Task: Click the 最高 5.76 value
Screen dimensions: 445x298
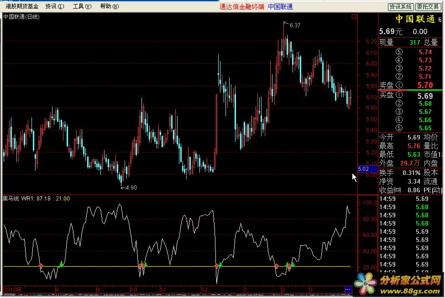Action: [414, 146]
